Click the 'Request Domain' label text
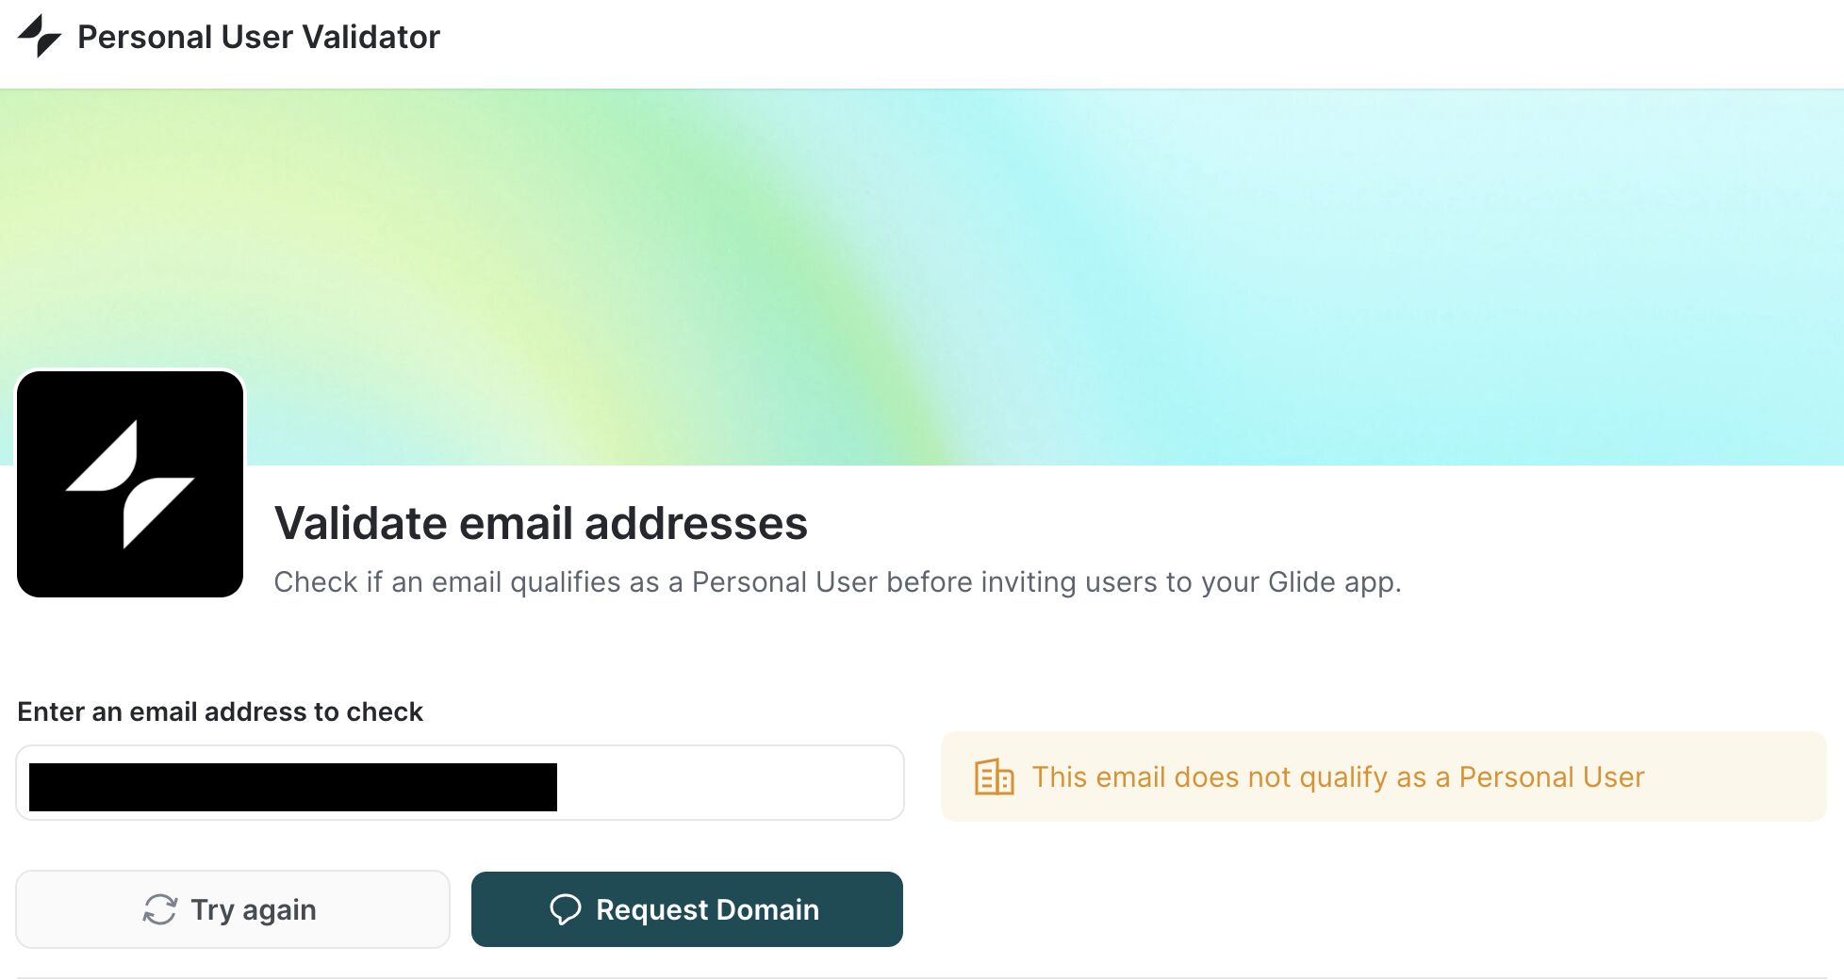Image resolution: width=1844 pixels, height=980 pixels. click(x=708, y=909)
